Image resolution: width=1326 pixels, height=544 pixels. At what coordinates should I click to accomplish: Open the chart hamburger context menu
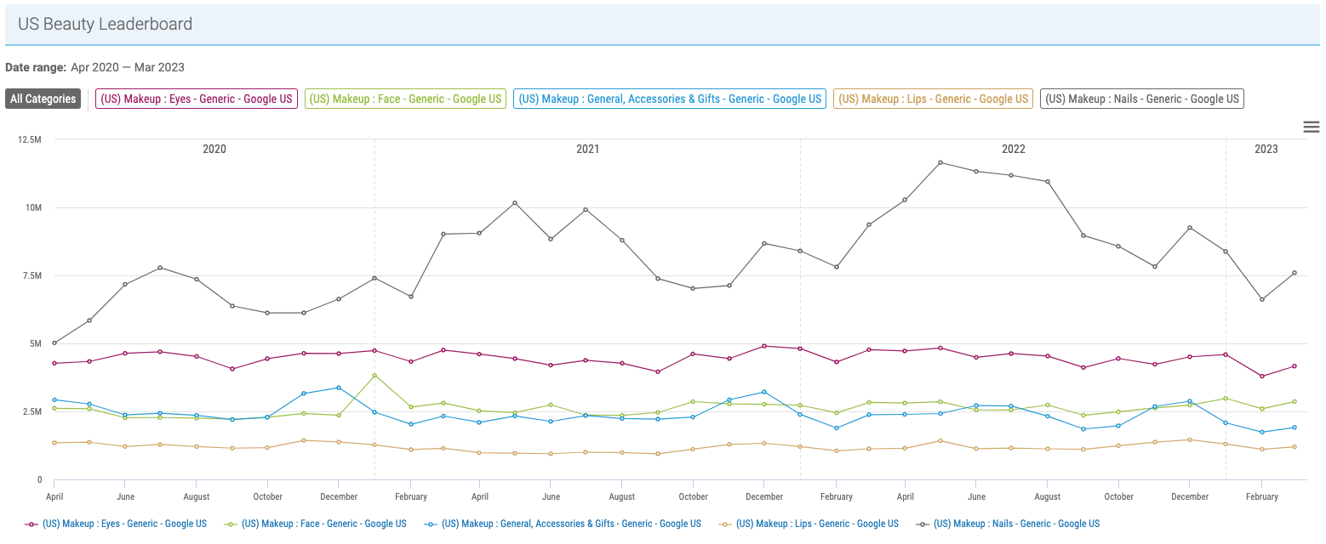coord(1312,127)
